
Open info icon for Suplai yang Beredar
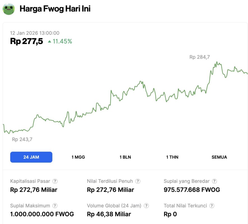[214, 181]
